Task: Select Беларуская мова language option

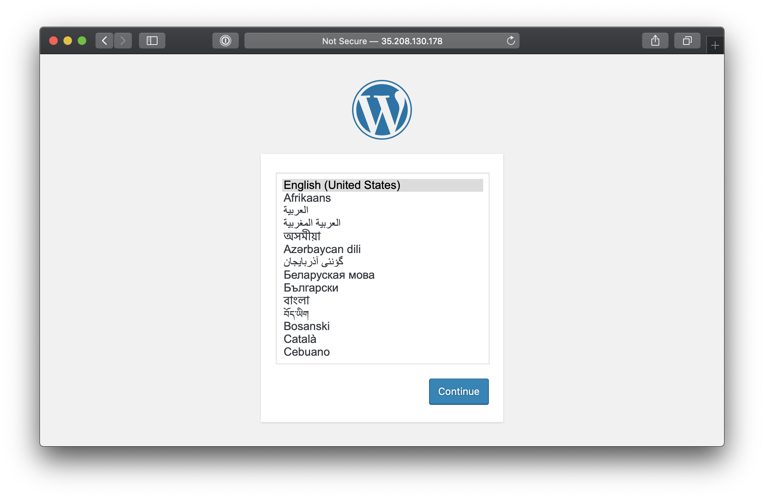Action: [329, 275]
